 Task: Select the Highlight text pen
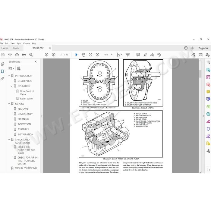click(145, 55)
